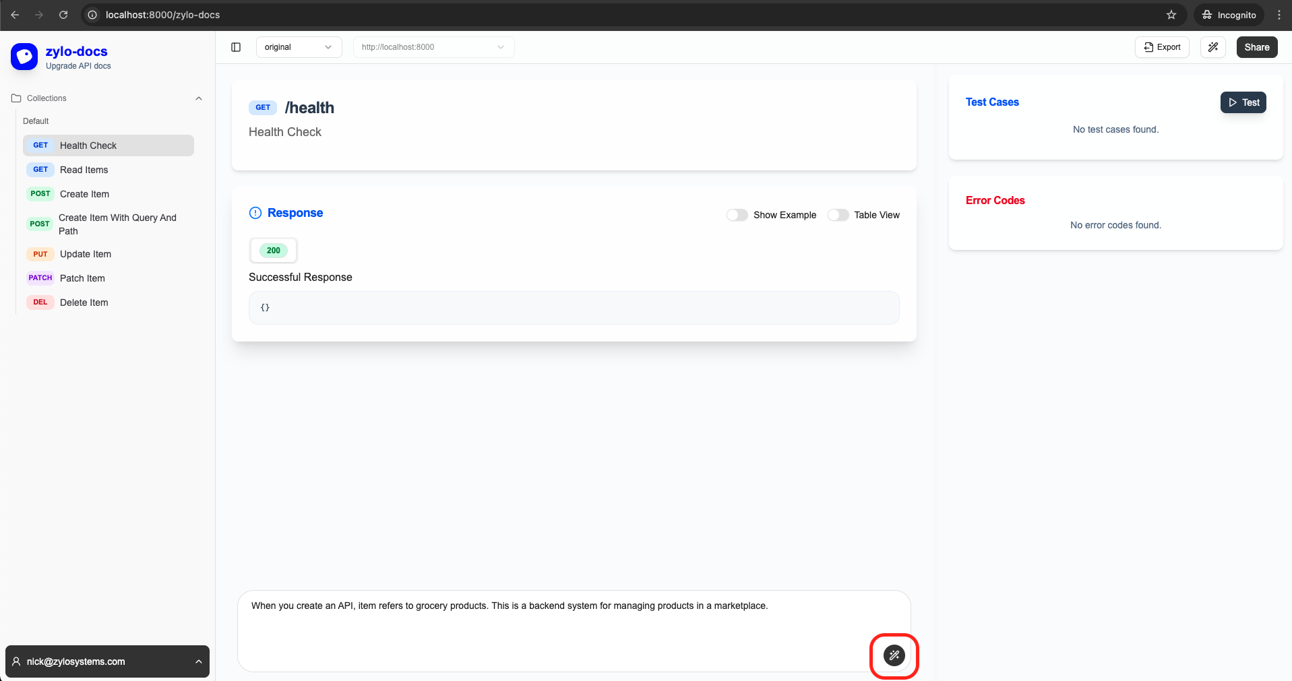Click Upgrade API docs subtitle
1292x681 pixels.
(x=78, y=66)
